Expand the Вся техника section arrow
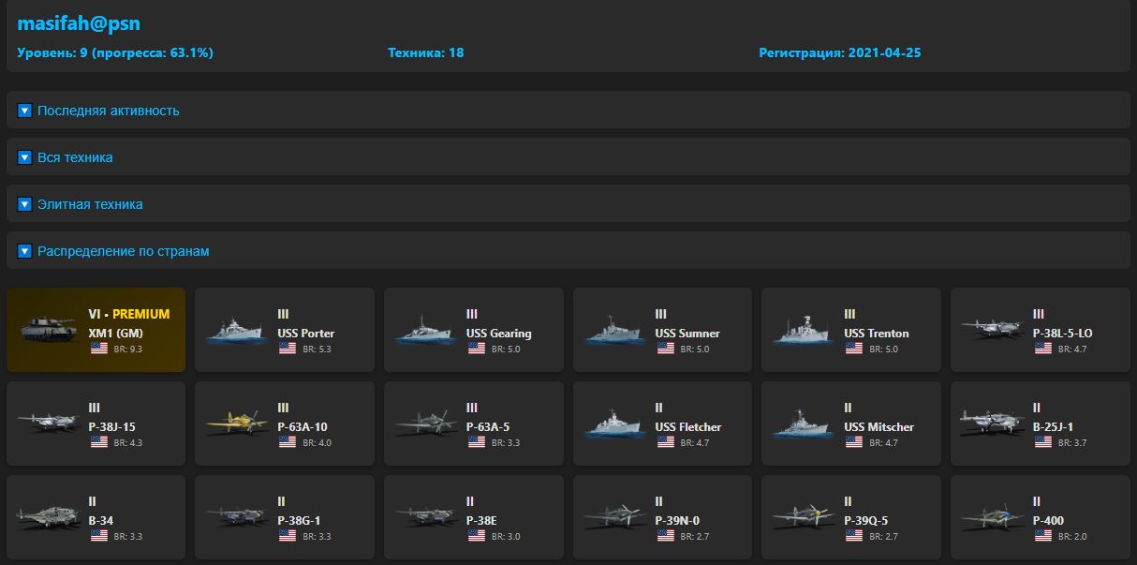The image size is (1137, 565). [25, 157]
